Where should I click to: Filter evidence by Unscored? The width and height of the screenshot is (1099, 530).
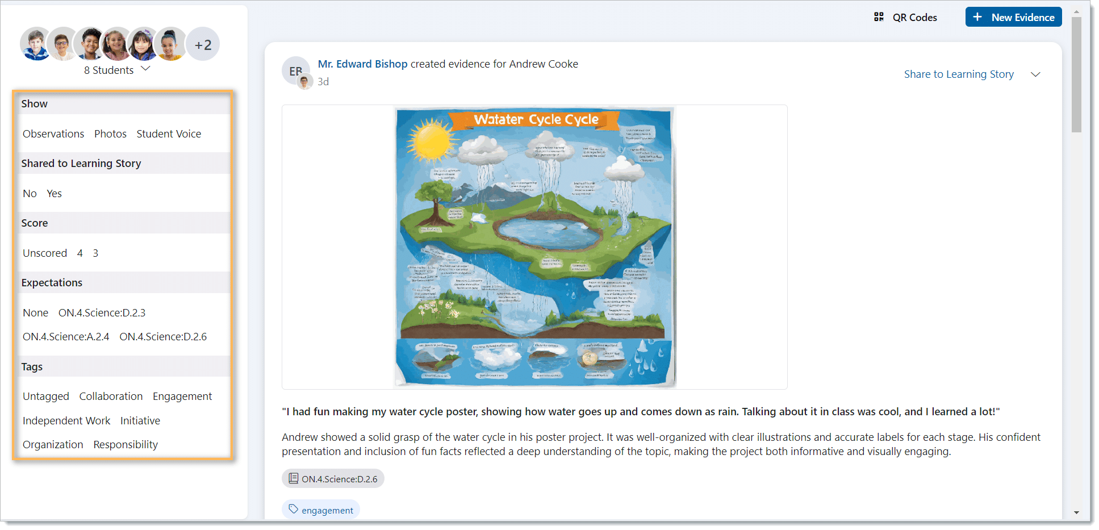[x=45, y=253]
